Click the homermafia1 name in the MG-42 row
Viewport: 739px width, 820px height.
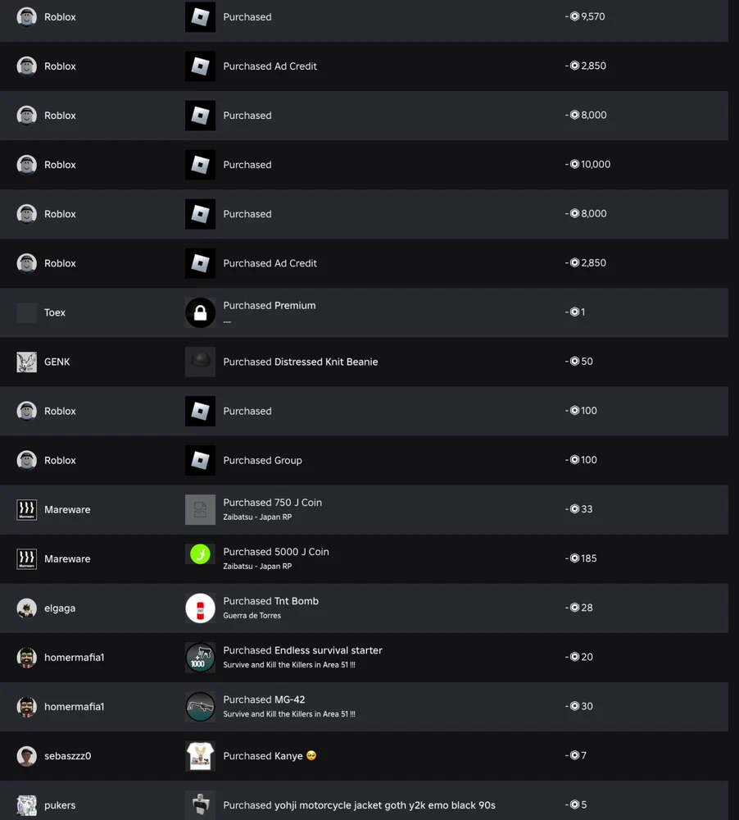(74, 706)
